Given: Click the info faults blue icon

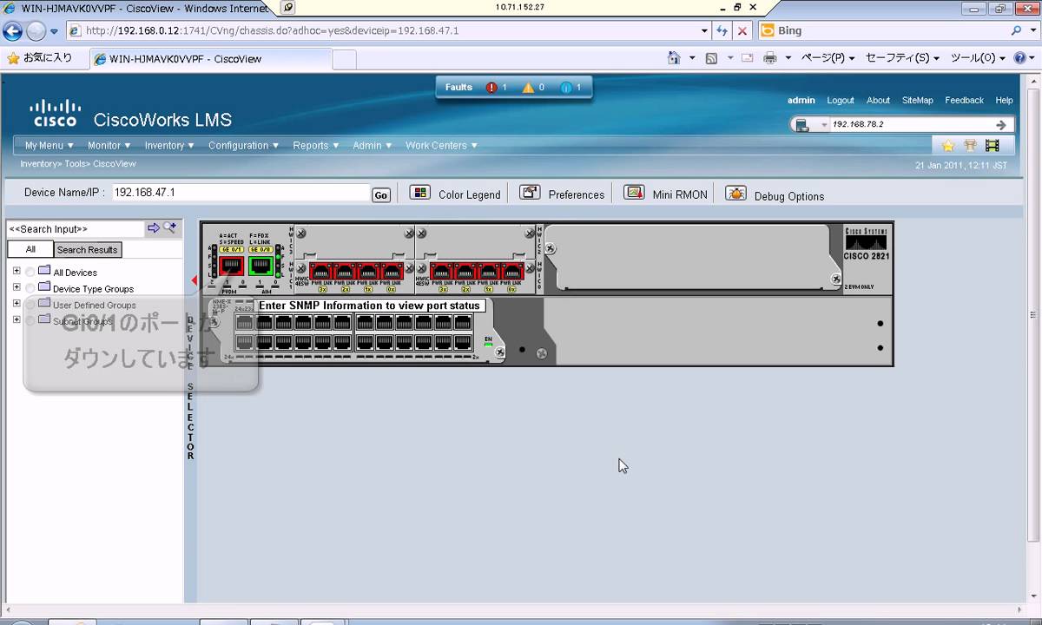Looking at the screenshot, I should (565, 88).
